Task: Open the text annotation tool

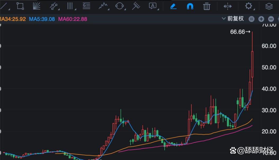Action: 152,6
